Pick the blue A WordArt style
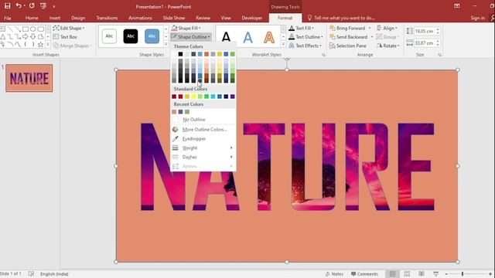Viewport: 495px width, 278px height. click(247, 37)
